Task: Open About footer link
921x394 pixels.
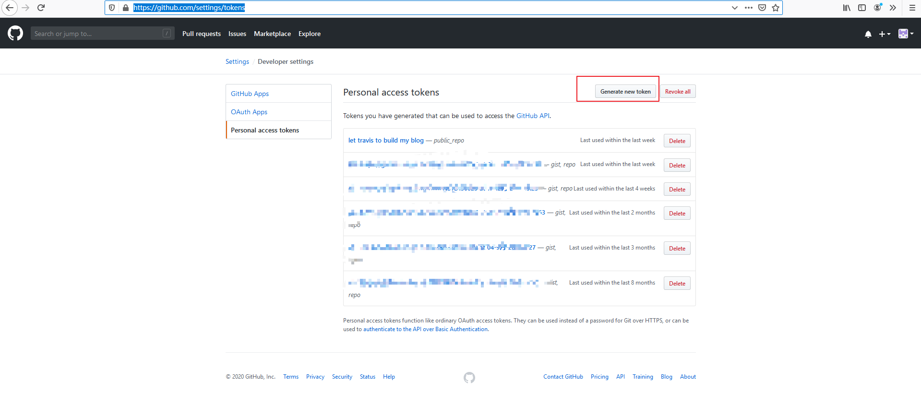Action: (688, 377)
